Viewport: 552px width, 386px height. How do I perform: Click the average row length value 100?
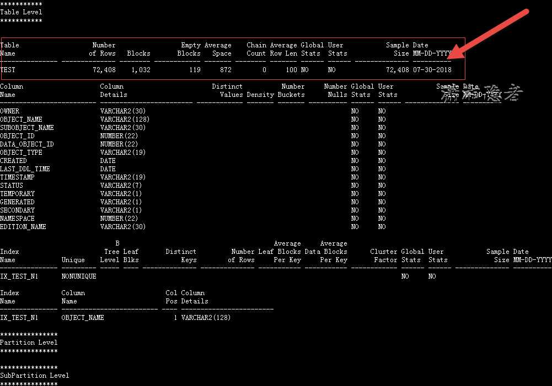[x=292, y=69]
